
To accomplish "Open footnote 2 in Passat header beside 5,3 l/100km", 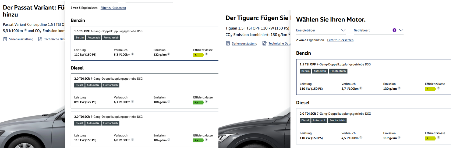I will click(x=26, y=30).
